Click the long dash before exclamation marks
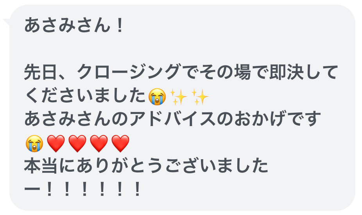This screenshot has width=362, height=215. click(x=33, y=189)
